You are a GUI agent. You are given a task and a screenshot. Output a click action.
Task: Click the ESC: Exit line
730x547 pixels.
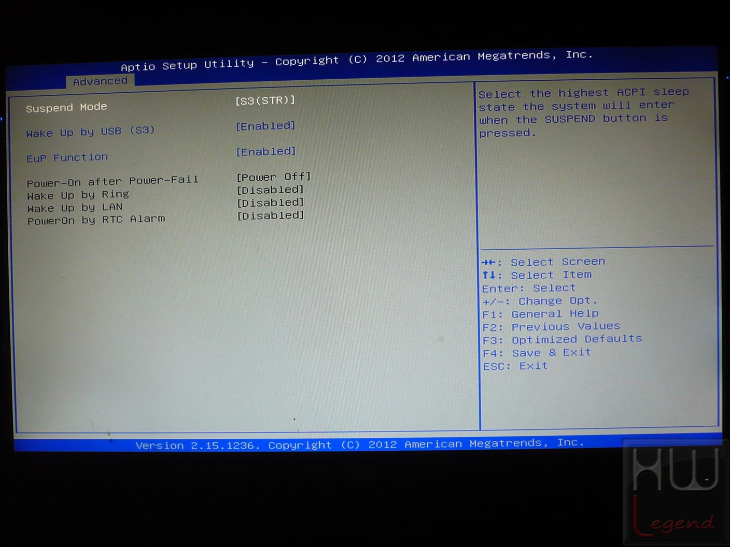515,366
